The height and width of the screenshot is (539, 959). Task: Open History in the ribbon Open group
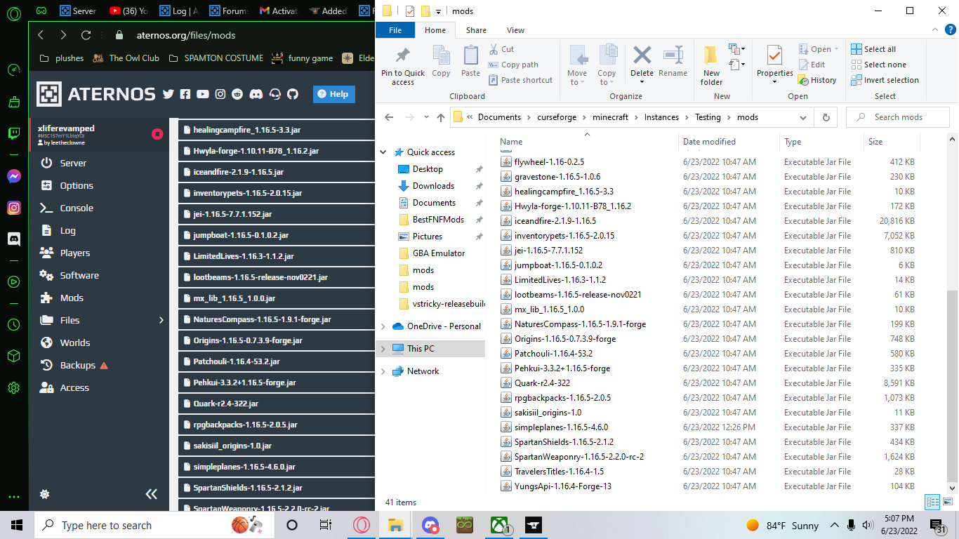tap(818, 80)
